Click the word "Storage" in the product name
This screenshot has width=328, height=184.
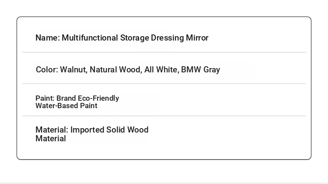[x=135, y=38]
